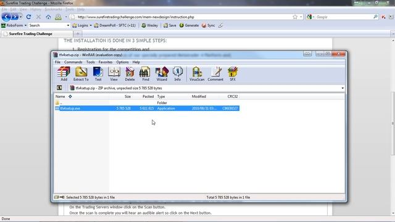Reload the current Firefox page
Image resolution: width=395 pixels, height=222 pixels.
[x=28, y=17]
